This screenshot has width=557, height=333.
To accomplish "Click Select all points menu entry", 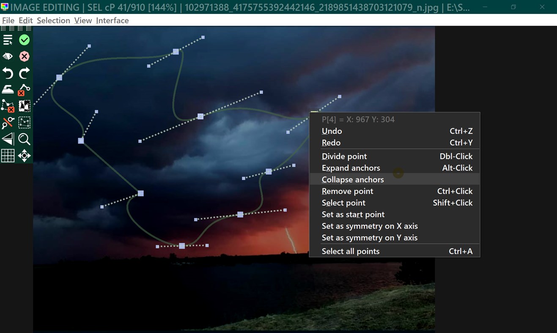I will pos(351,251).
